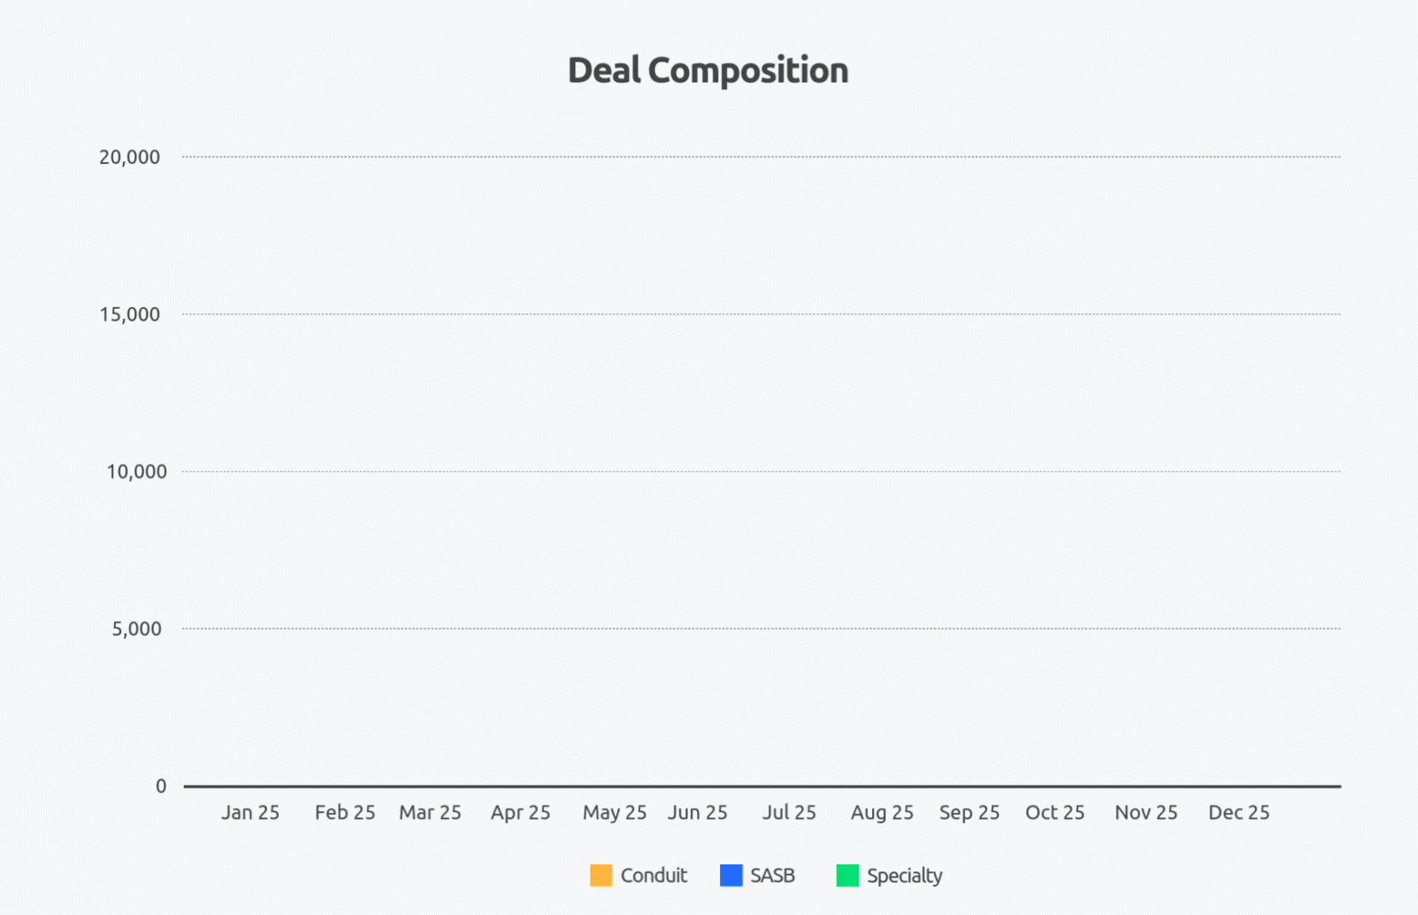Select the Jan 25 axis label

(x=251, y=812)
